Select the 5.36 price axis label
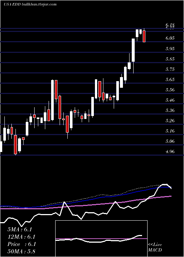Screen dimensions: 184x257 tap(170, 111)
